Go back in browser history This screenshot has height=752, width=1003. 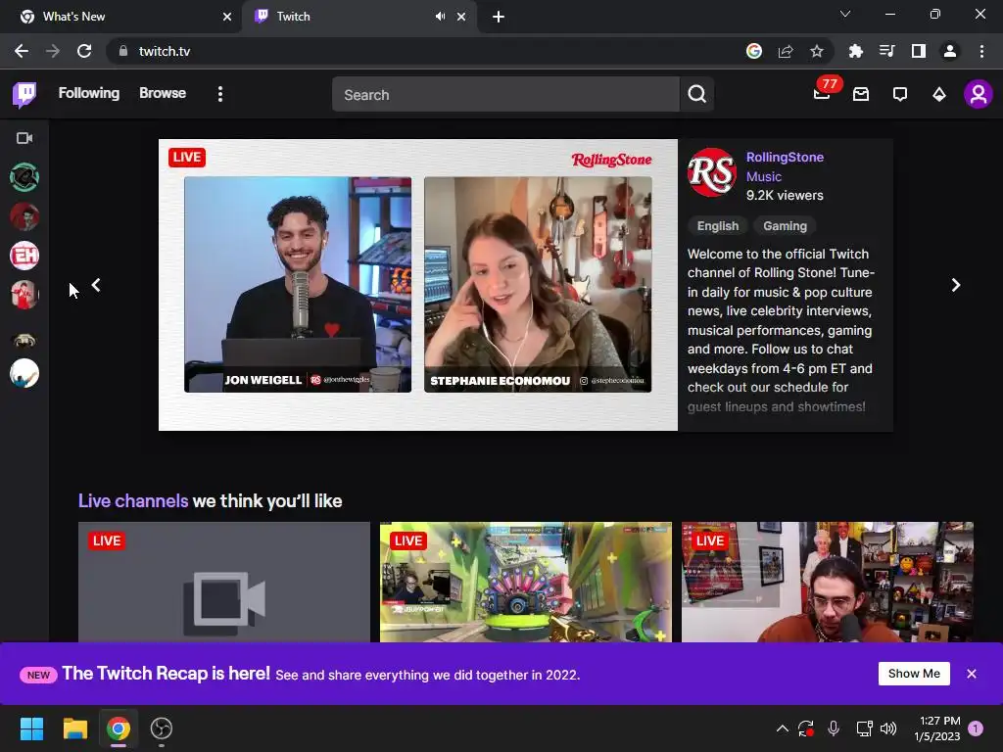point(22,51)
